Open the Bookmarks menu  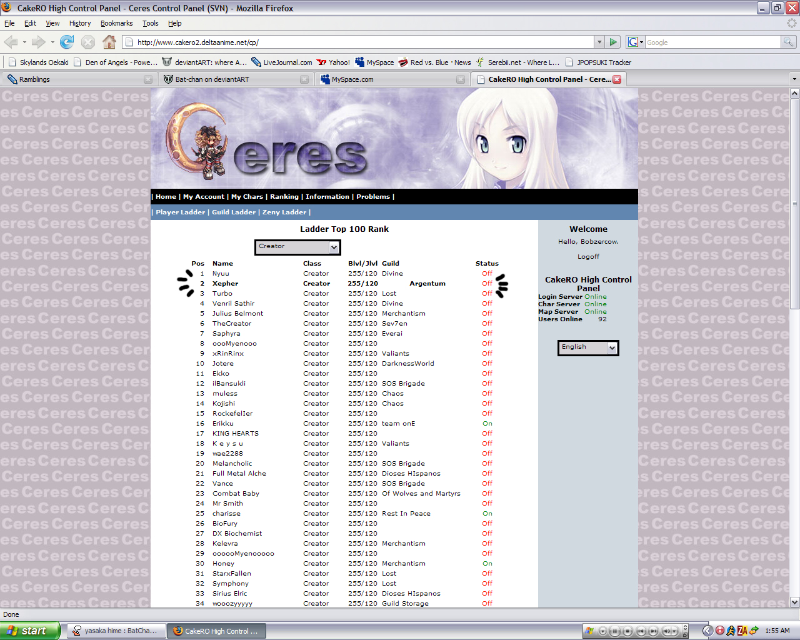point(116,23)
